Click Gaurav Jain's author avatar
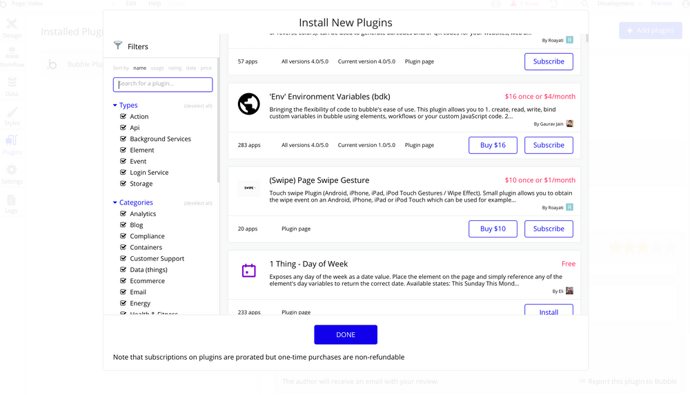690x395 pixels. 569,124
